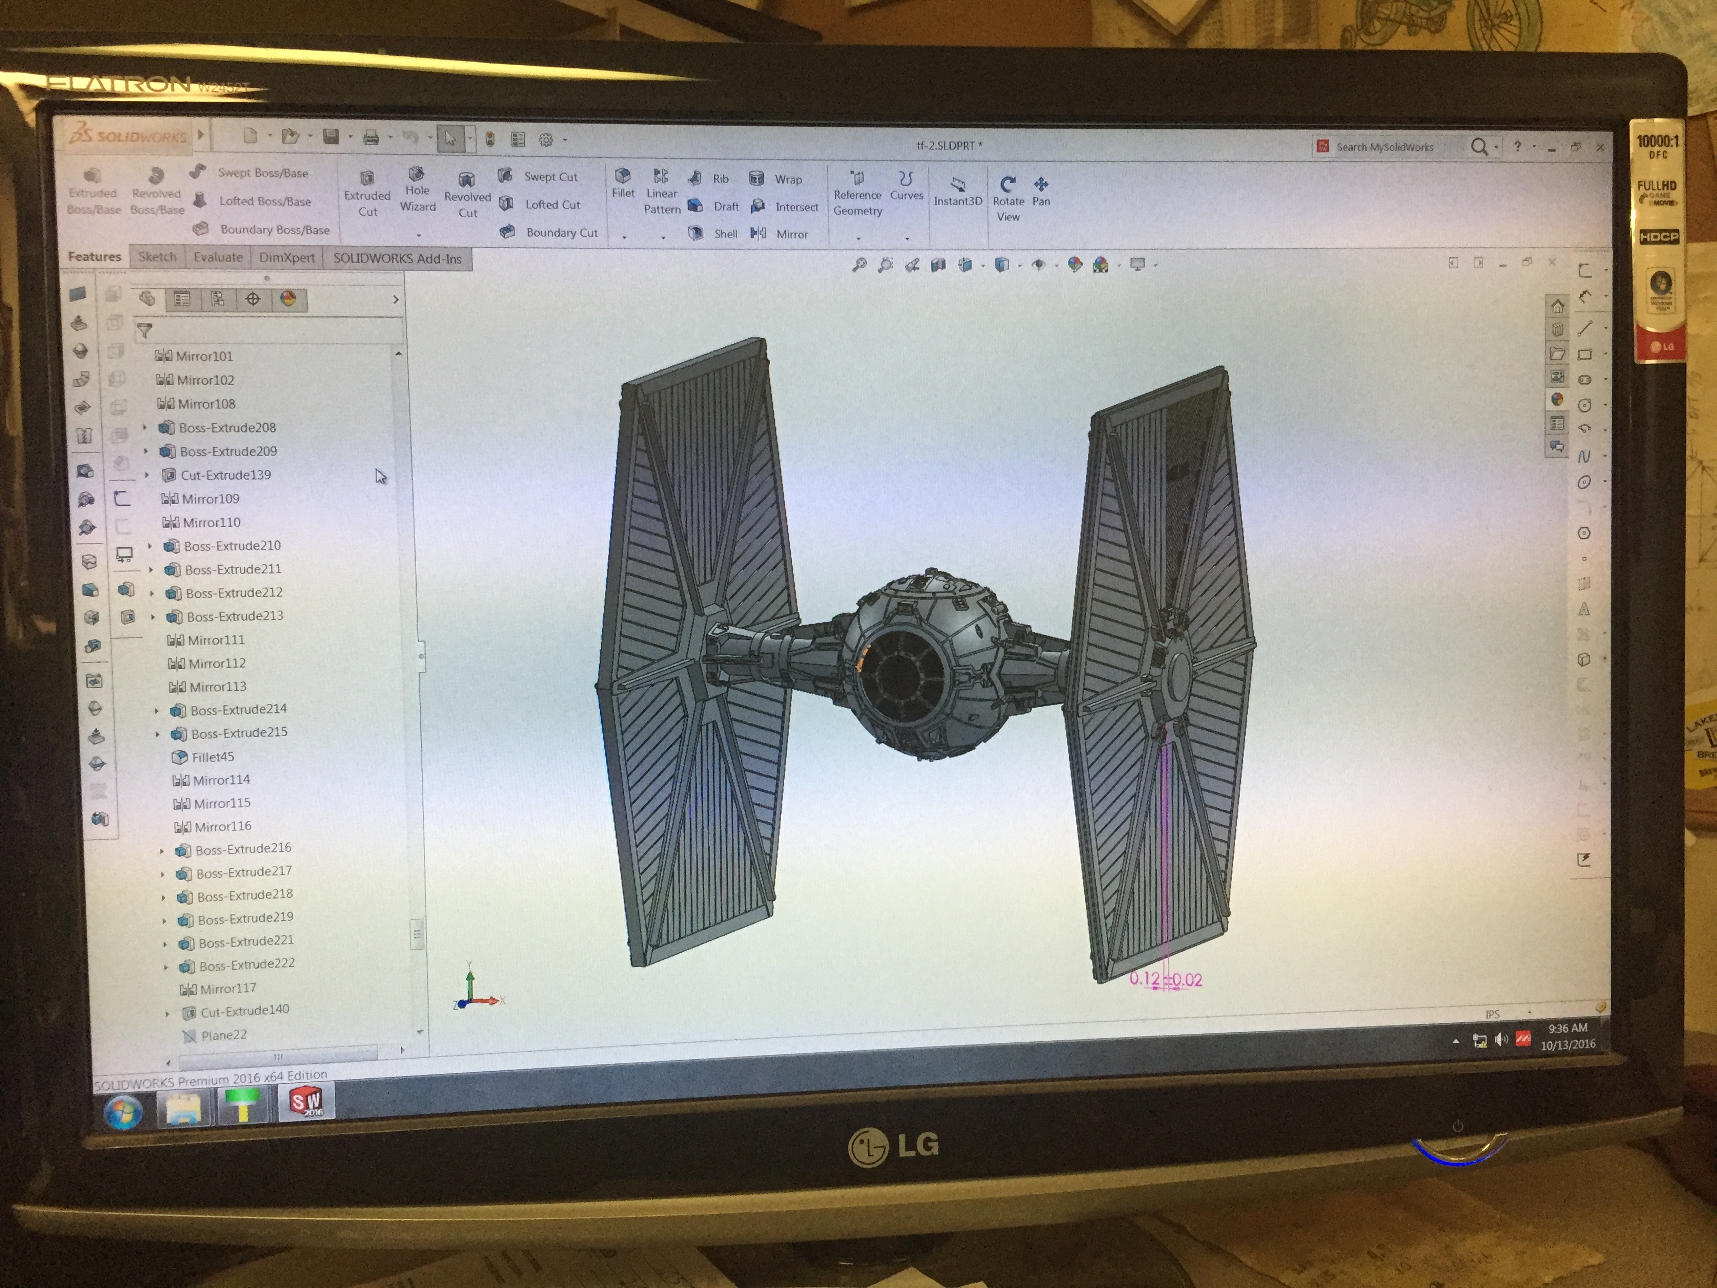Select Mirror101 in the feature tree

tap(194, 356)
